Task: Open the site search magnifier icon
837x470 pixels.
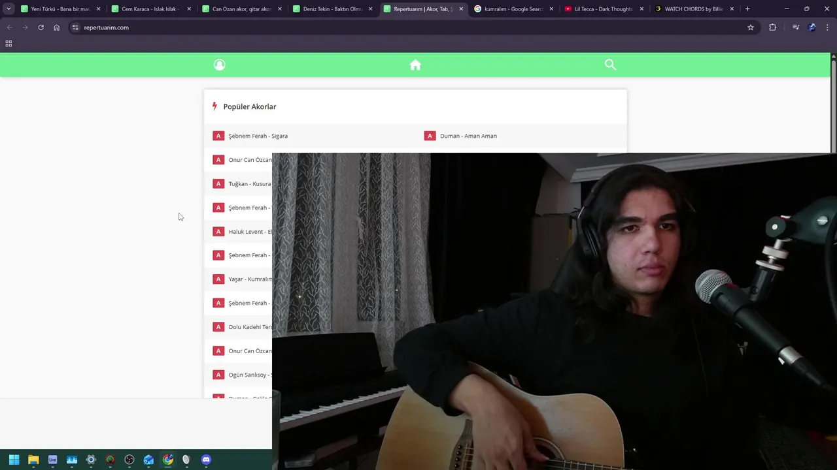Action: pos(610,65)
